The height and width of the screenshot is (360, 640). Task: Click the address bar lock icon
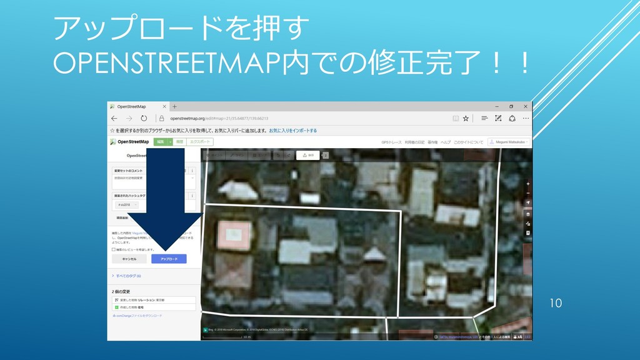[162, 118]
